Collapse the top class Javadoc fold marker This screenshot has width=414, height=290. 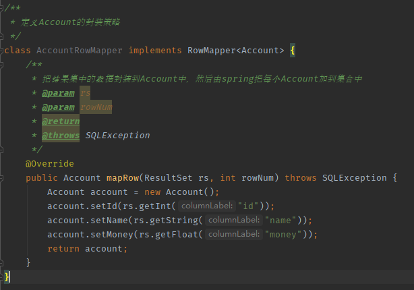pyautogui.click(x=1, y=7)
